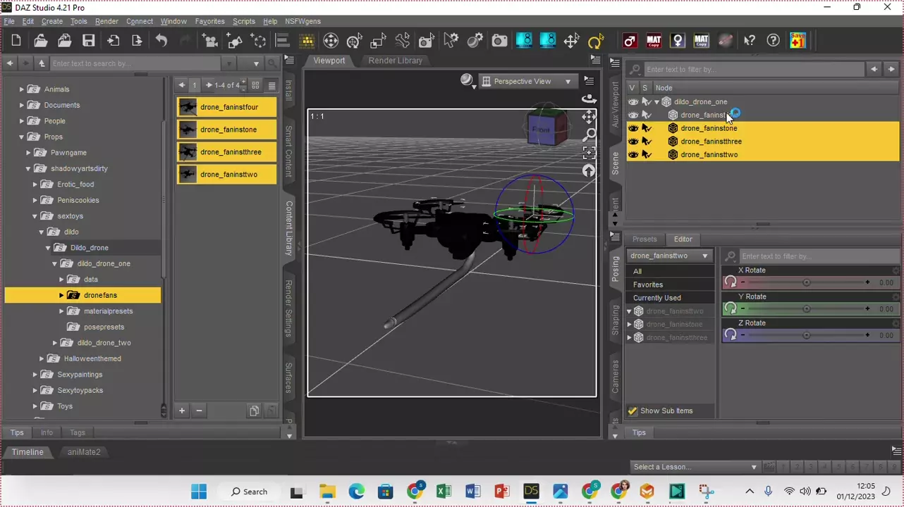Click the orbit camera icon beside viewport
Image resolution: width=904 pixels, height=507 pixels.
(589, 99)
